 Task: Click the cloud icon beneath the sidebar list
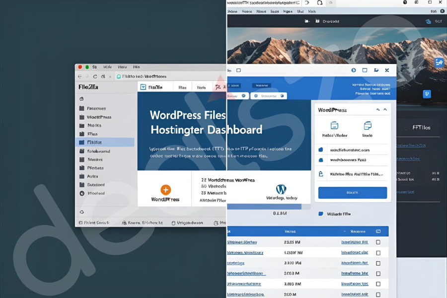pyautogui.click(x=82, y=212)
